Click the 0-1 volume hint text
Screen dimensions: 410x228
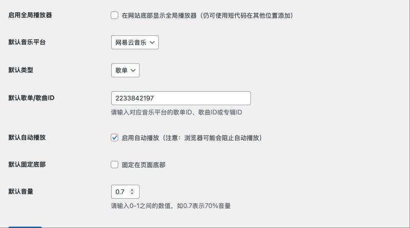click(x=171, y=206)
